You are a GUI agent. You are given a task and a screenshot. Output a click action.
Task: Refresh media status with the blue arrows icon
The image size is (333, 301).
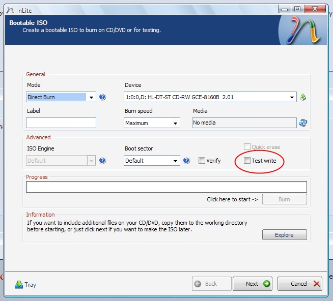[x=303, y=123]
